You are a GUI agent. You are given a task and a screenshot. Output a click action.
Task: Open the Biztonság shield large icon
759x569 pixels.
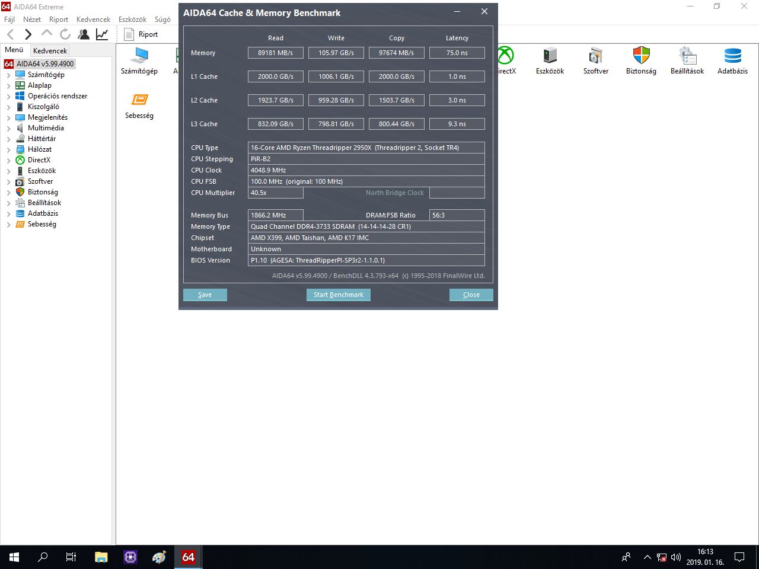[x=641, y=61]
